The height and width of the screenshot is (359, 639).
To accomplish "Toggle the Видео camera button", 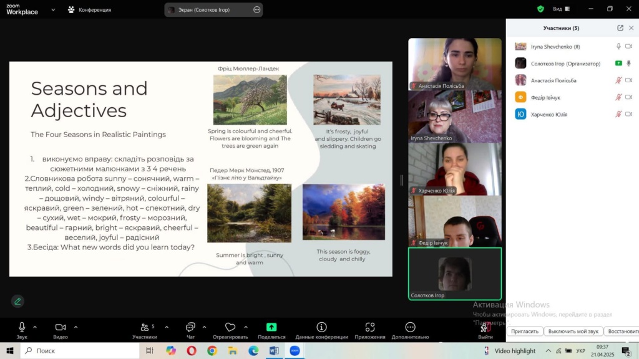I will coord(61,330).
